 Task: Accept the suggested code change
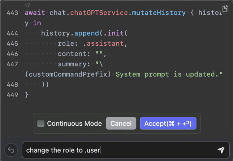click(x=168, y=124)
